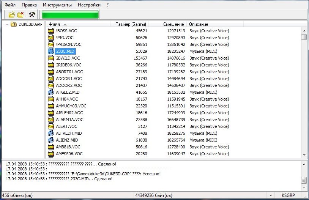Click log line 233C.MID... Сделано!
The height and width of the screenshot is (200, 309).
click(59, 179)
